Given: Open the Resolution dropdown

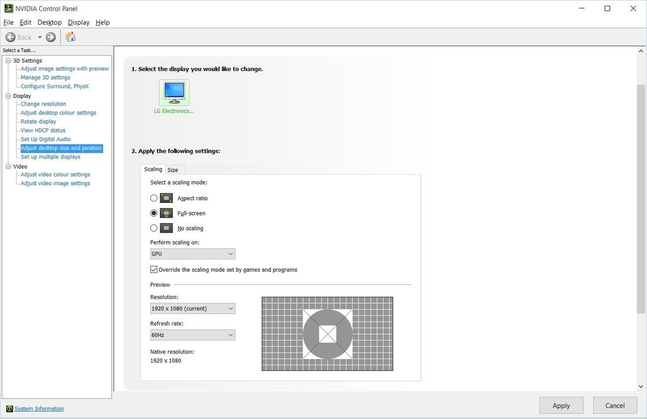Looking at the screenshot, I should (193, 308).
